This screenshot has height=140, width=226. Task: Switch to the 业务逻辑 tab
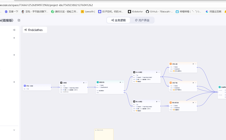[118, 20]
